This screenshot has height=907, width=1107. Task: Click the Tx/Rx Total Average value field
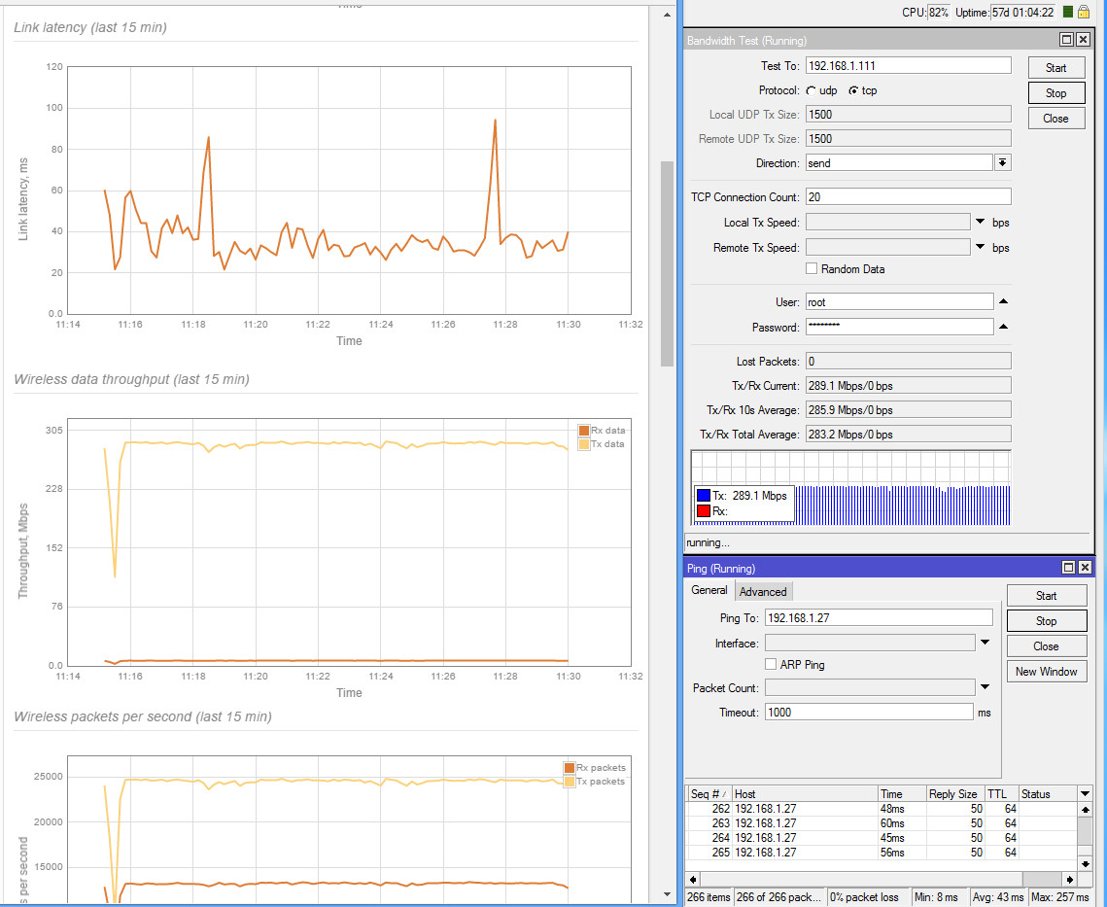pos(908,435)
